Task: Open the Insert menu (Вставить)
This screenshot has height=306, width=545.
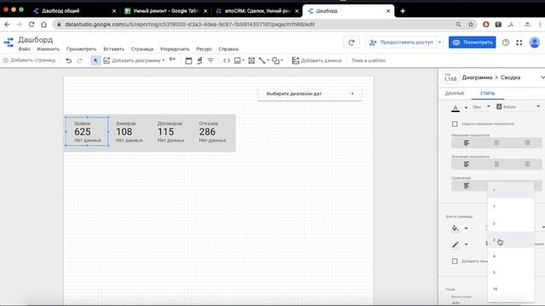Action: pos(113,49)
